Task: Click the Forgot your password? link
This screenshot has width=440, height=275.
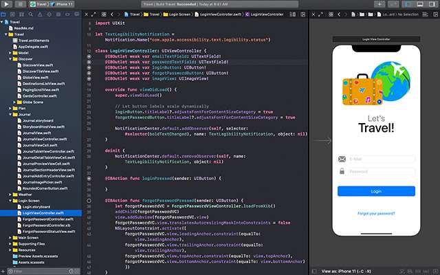Action: [x=376, y=213]
